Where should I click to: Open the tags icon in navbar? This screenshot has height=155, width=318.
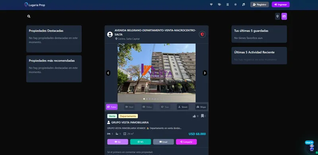tap(219, 4)
